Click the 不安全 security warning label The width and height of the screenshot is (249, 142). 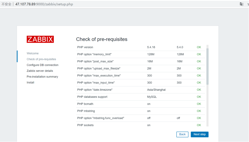(6, 4)
